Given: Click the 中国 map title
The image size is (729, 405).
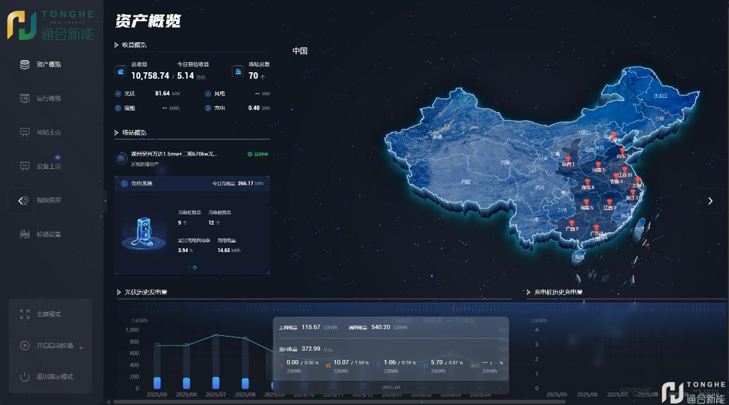Looking at the screenshot, I should click(x=300, y=51).
